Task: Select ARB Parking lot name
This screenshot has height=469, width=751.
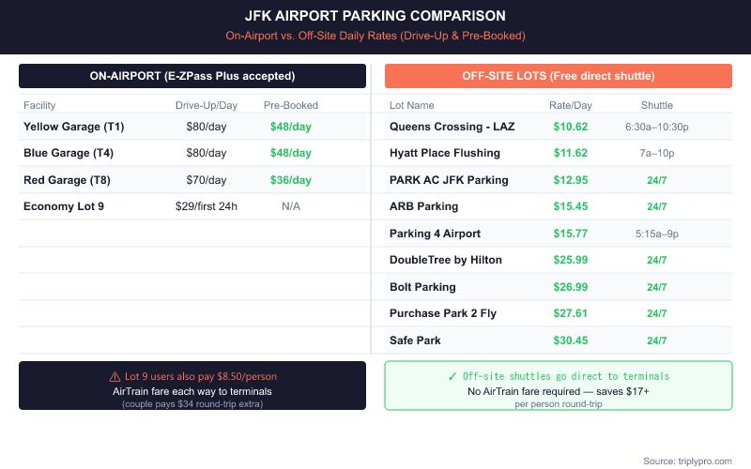Action: coord(424,206)
